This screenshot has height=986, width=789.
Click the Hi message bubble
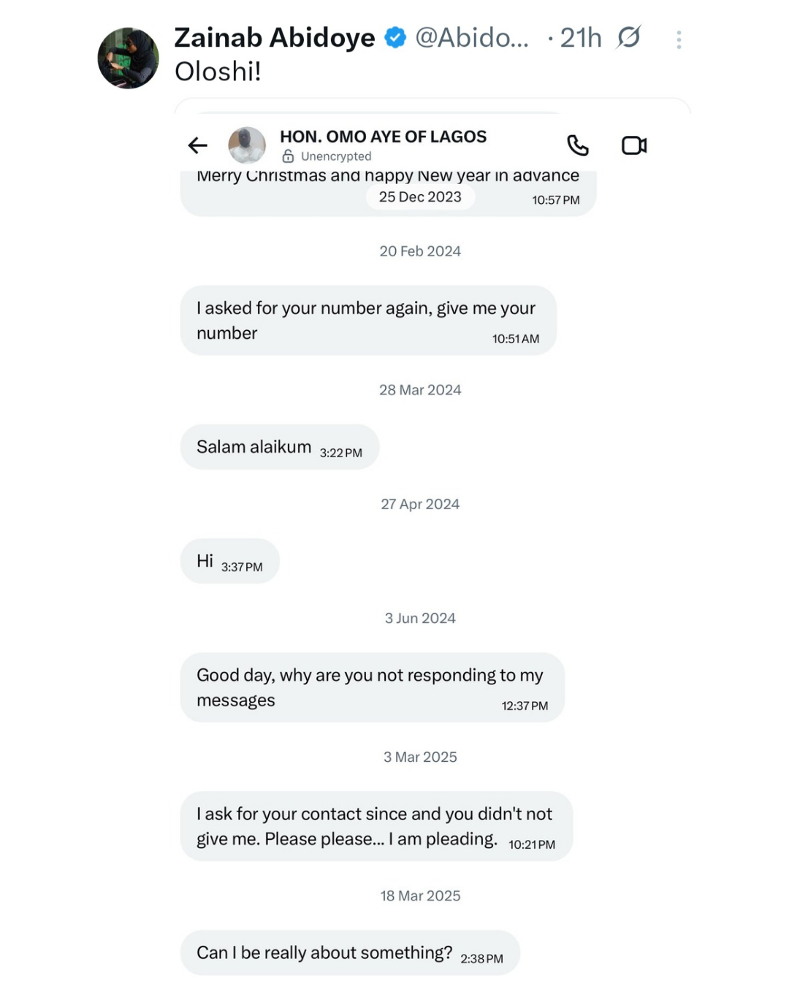coord(229,561)
